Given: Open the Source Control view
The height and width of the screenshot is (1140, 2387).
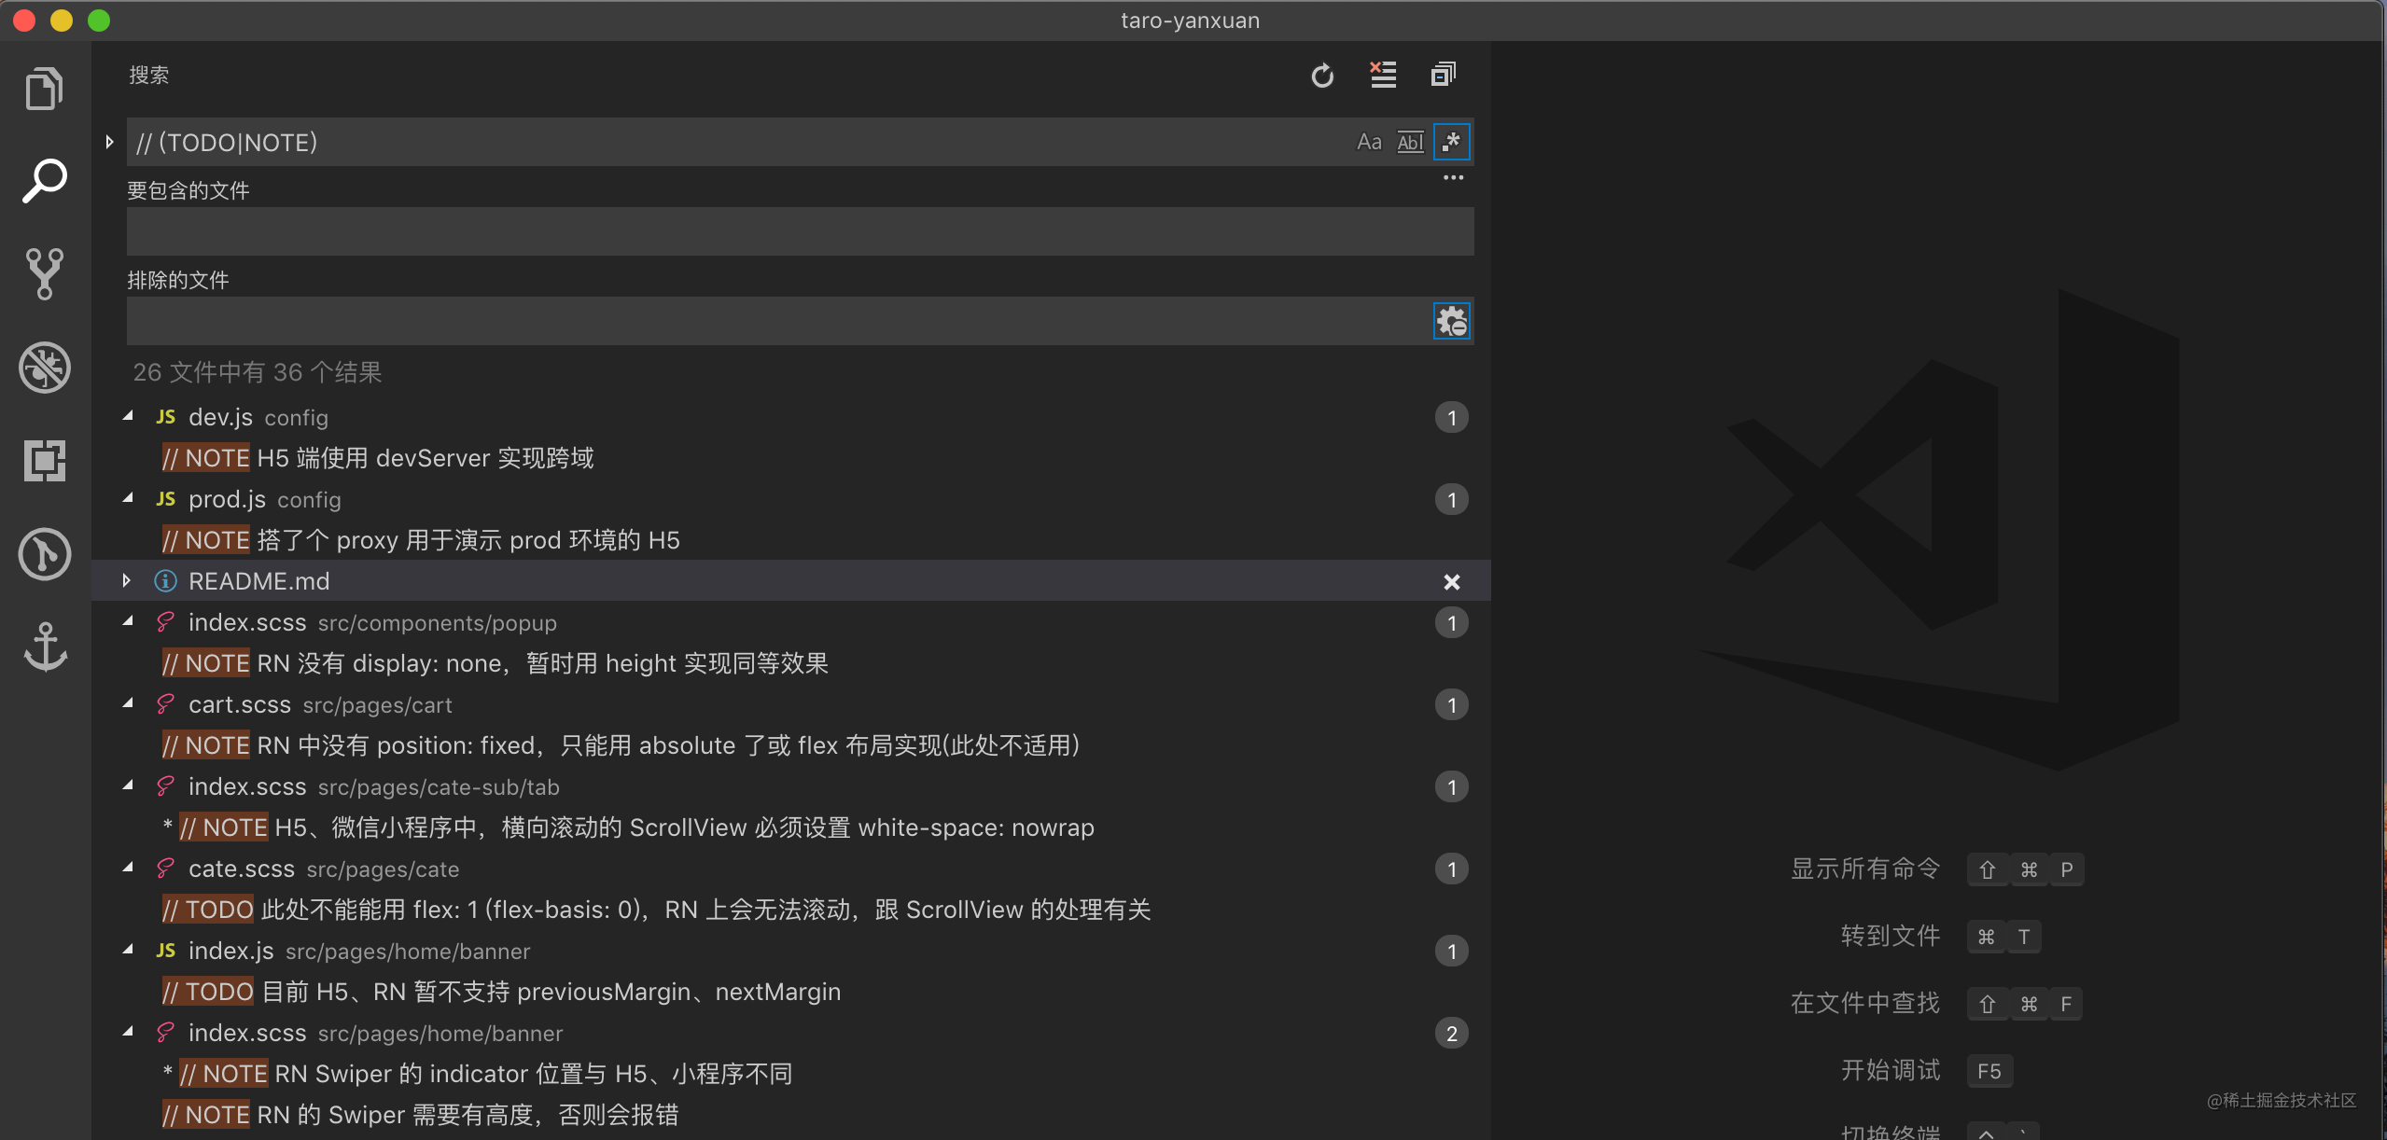Looking at the screenshot, I should [x=44, y=273].
